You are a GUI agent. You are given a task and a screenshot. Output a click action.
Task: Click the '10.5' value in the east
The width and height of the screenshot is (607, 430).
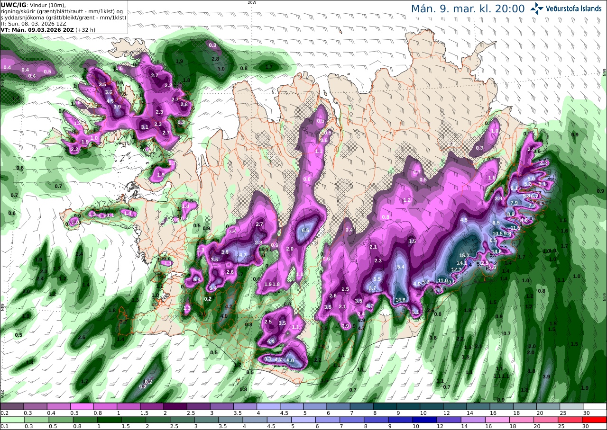tap(497, 233)
